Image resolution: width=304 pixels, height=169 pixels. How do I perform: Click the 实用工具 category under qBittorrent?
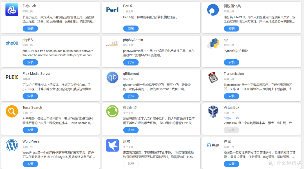point(128,79)
